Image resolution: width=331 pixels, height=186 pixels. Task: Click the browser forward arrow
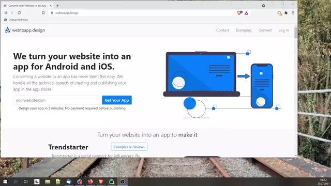(x=12, y=13)
